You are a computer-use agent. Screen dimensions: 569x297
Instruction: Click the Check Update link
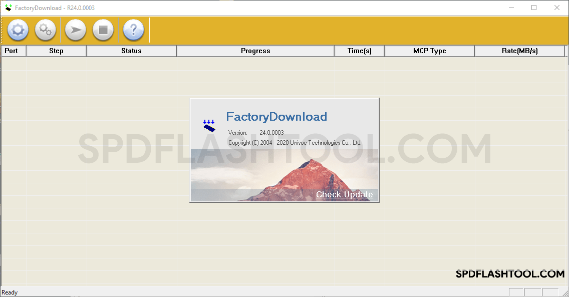(x=345, y=194)
